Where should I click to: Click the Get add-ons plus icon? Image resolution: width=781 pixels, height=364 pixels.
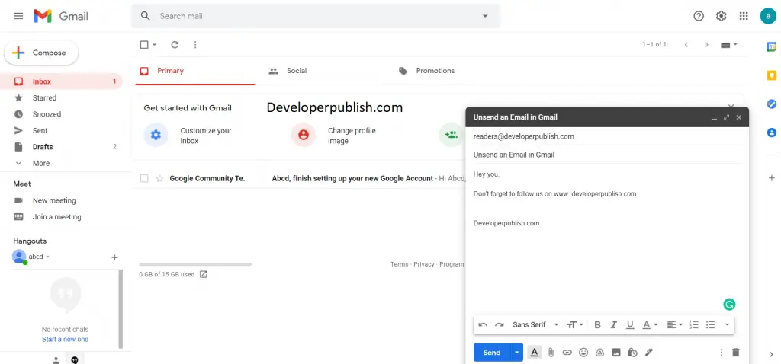771,177
